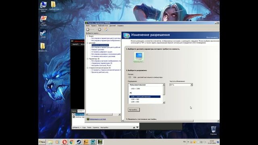Viewport: 258px width, 145px height.
Task: Collapse the Дисплей tree section
Action: pyautogui.click(x=87, y=43)
